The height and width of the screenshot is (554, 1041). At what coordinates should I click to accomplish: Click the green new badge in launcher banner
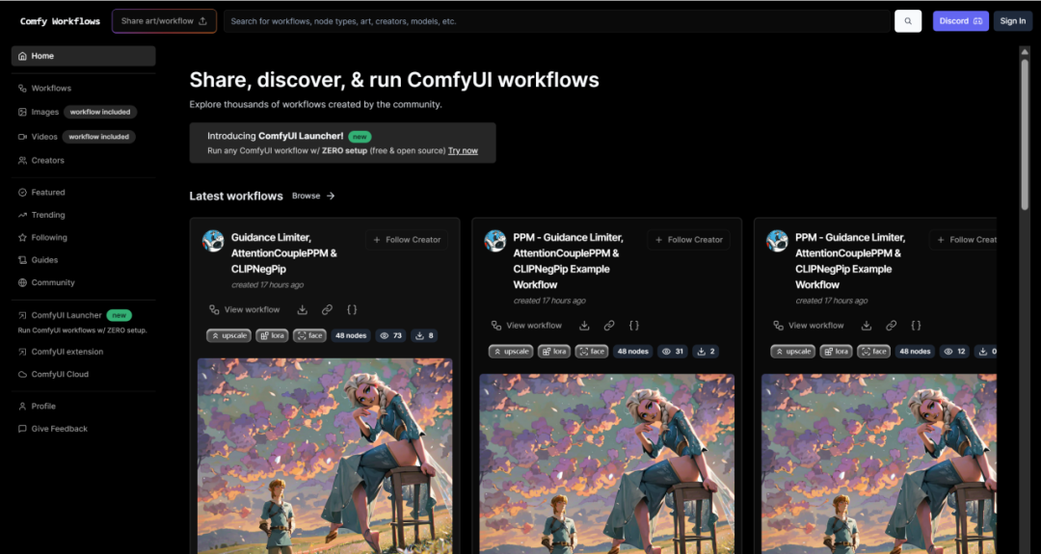click(x=360, y=137)
